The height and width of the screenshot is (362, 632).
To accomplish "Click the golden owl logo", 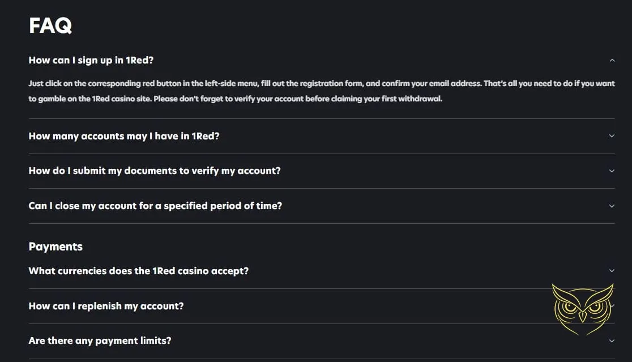I will (x=582, y=309).
